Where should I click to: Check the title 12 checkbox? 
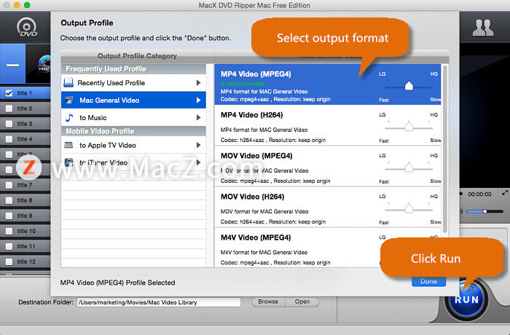coord(9,261)
